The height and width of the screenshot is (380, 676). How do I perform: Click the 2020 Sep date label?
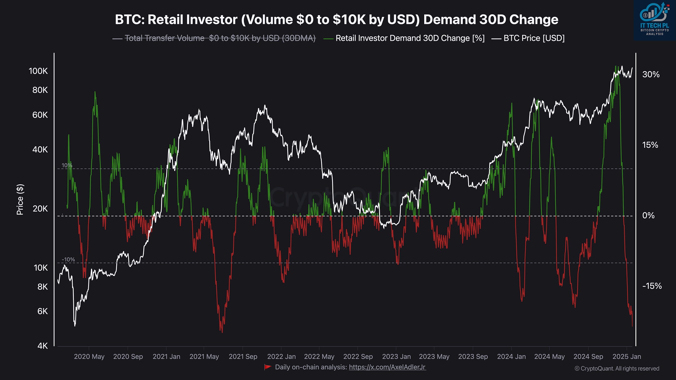point(128,357)
